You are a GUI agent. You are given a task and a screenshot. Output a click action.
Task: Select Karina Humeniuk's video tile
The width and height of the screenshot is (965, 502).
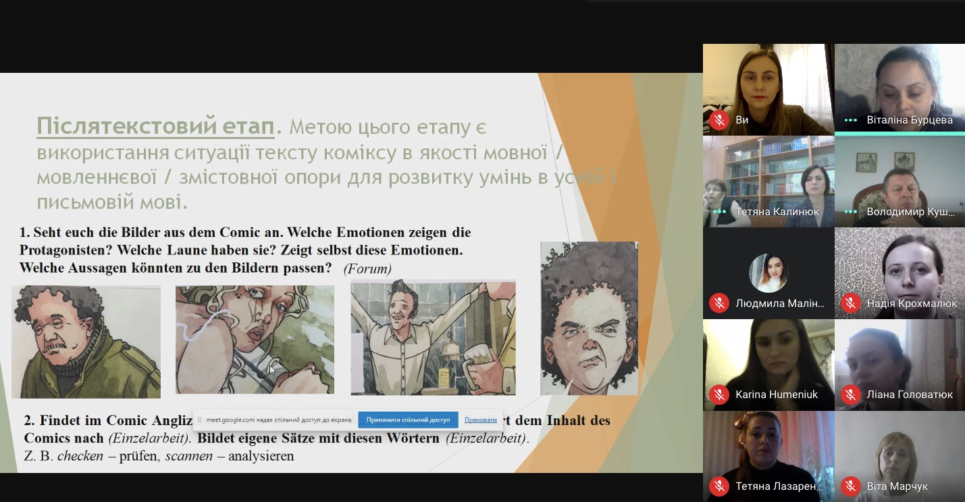(x=768, y=358)
